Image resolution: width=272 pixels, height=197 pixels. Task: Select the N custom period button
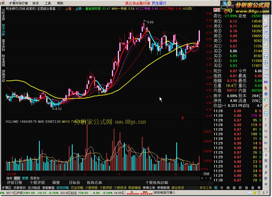[266, 149]
